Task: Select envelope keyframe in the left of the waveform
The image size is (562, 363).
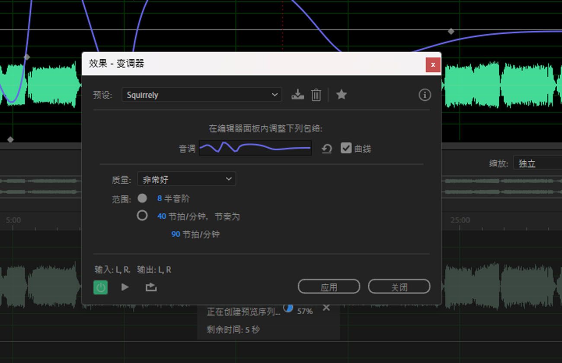Action: 27,57
